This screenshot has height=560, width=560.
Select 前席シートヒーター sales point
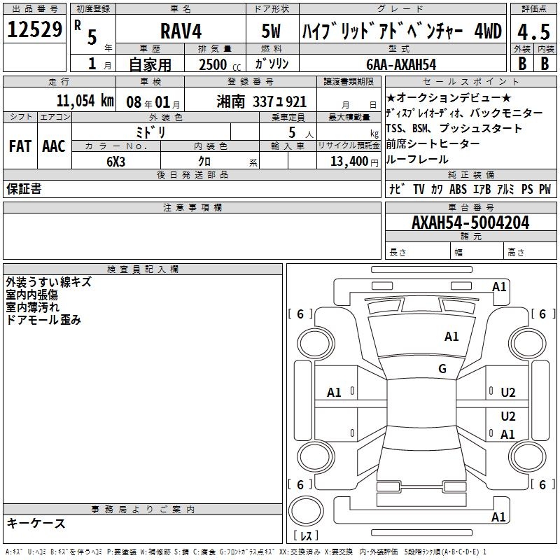pyautogui.click(x=433, y=144)
